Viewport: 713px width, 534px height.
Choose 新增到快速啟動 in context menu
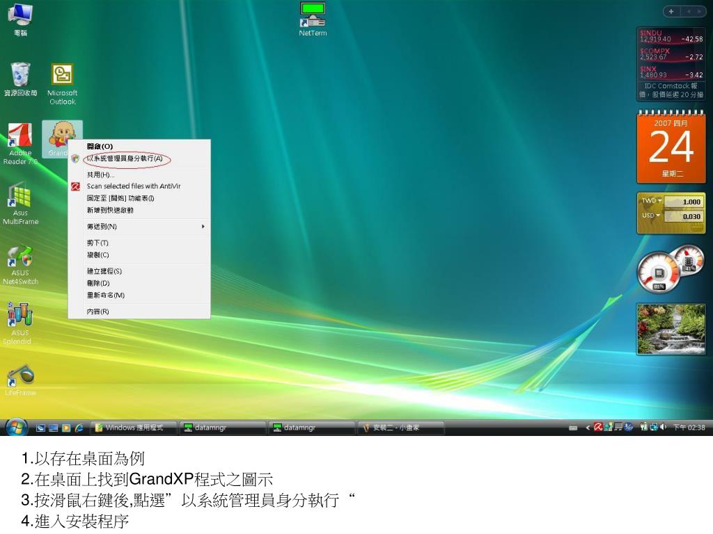click(139, 210)
